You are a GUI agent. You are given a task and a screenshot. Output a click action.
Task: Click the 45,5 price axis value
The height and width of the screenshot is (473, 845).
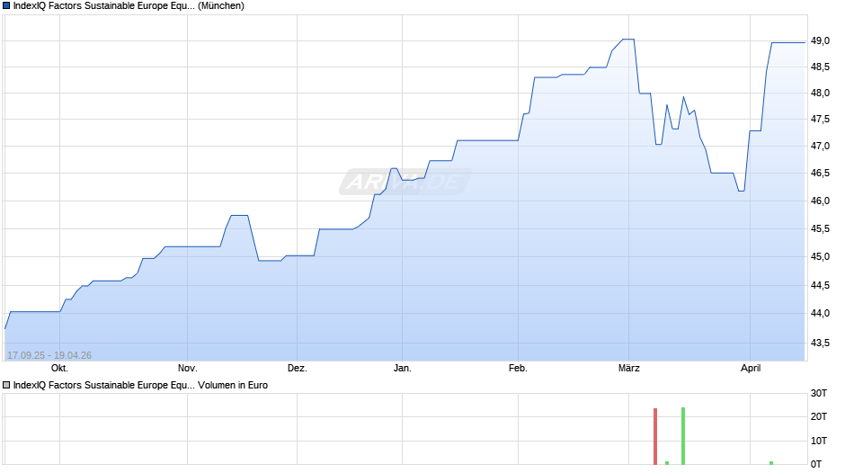click(820, 228)
